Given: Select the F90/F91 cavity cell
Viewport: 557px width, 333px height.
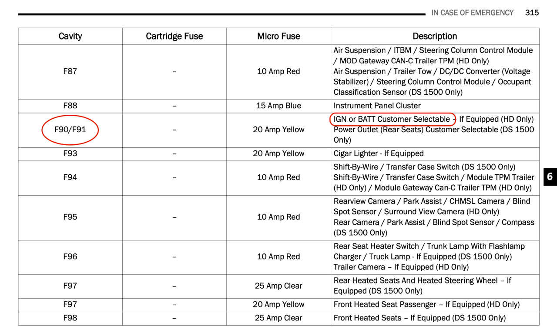Looking at the screenshot, I should click(x=70, y=130).
